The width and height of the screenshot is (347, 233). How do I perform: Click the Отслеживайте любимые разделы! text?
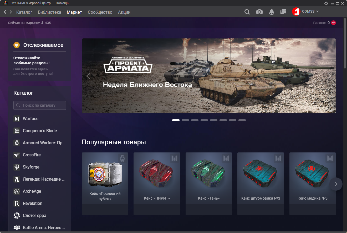click(32, 61)
